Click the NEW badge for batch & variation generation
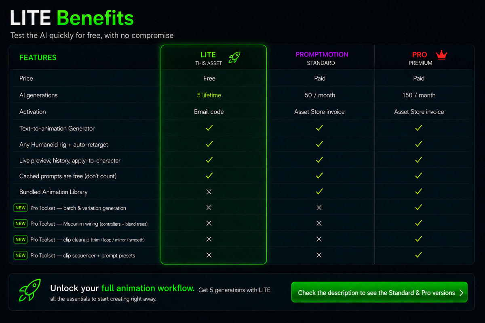The height and width of the screenshot is (323, 485). pos(20,208)
